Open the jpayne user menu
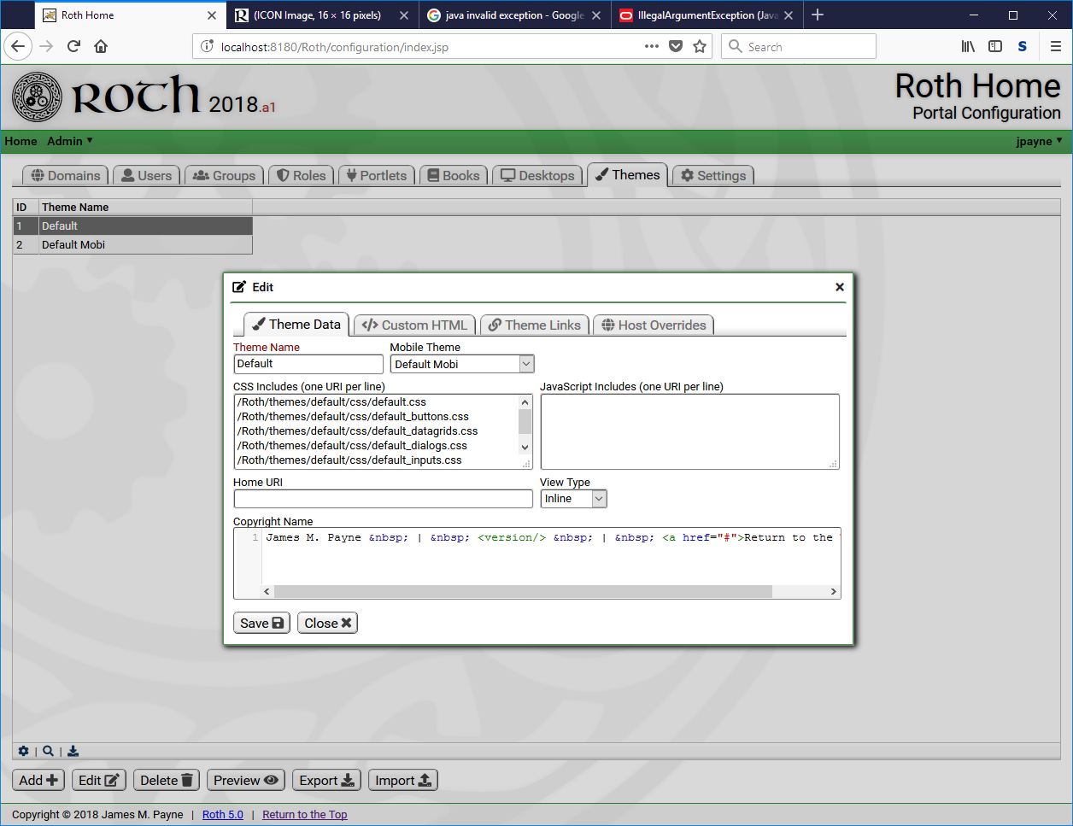The width and height of the screenshot is (1073, 826). [1039, 141]
